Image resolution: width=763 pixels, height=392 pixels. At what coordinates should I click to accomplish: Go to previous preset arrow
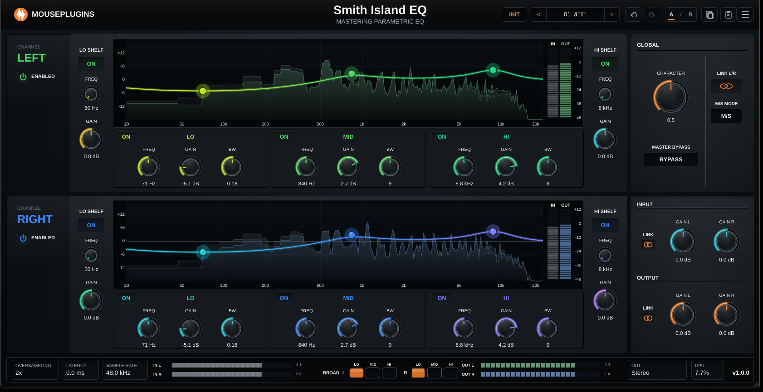[x=538, y=15]
